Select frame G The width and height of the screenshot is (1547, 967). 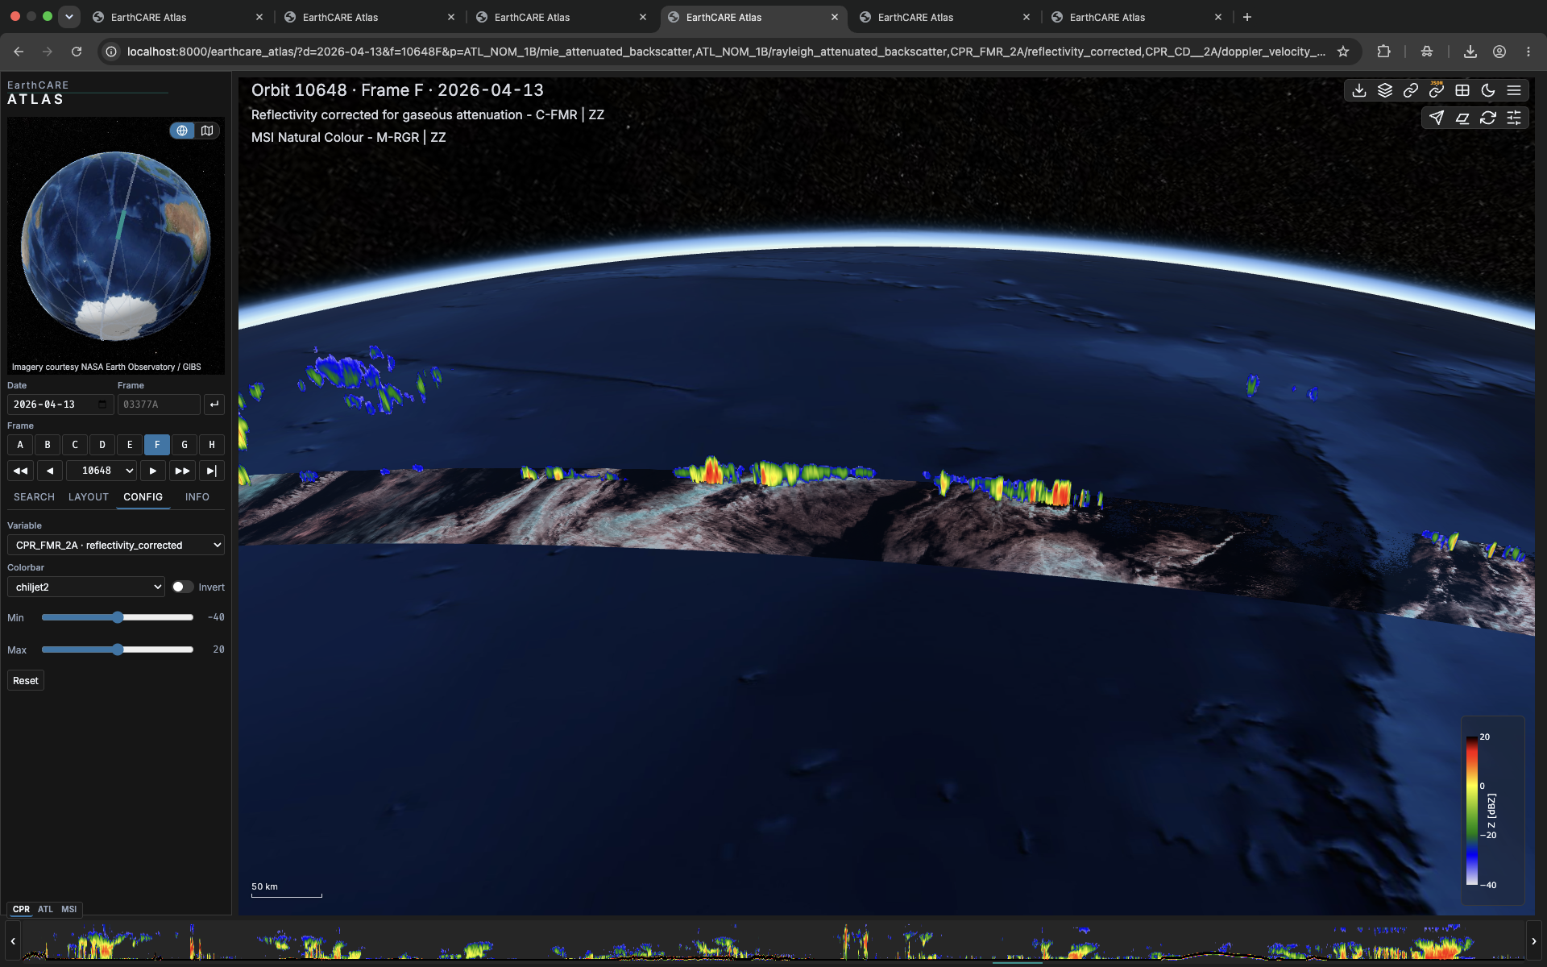click(x=185, y=445)
